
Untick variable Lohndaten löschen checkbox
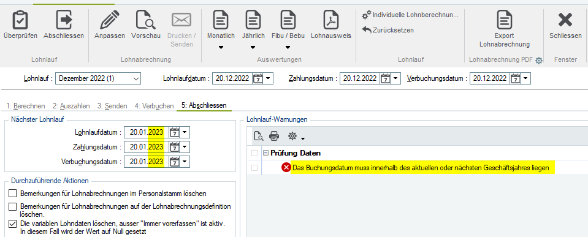tap(13, 224)
